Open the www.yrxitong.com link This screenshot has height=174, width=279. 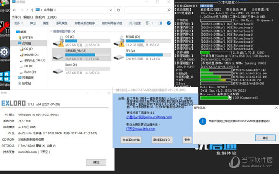(149, 117)
